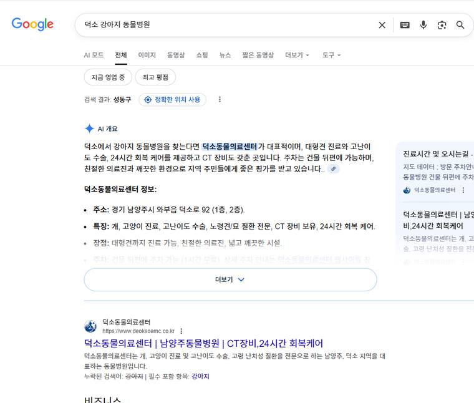Screen dimensions: 474x403
Task: Click the 덕소동물의료센터 source favicon in the side card
Action: tap(407, 190)
